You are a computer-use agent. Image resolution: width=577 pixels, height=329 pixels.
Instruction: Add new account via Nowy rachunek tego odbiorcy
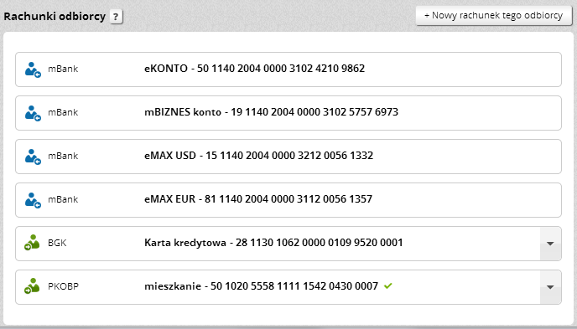pos(493,15)
